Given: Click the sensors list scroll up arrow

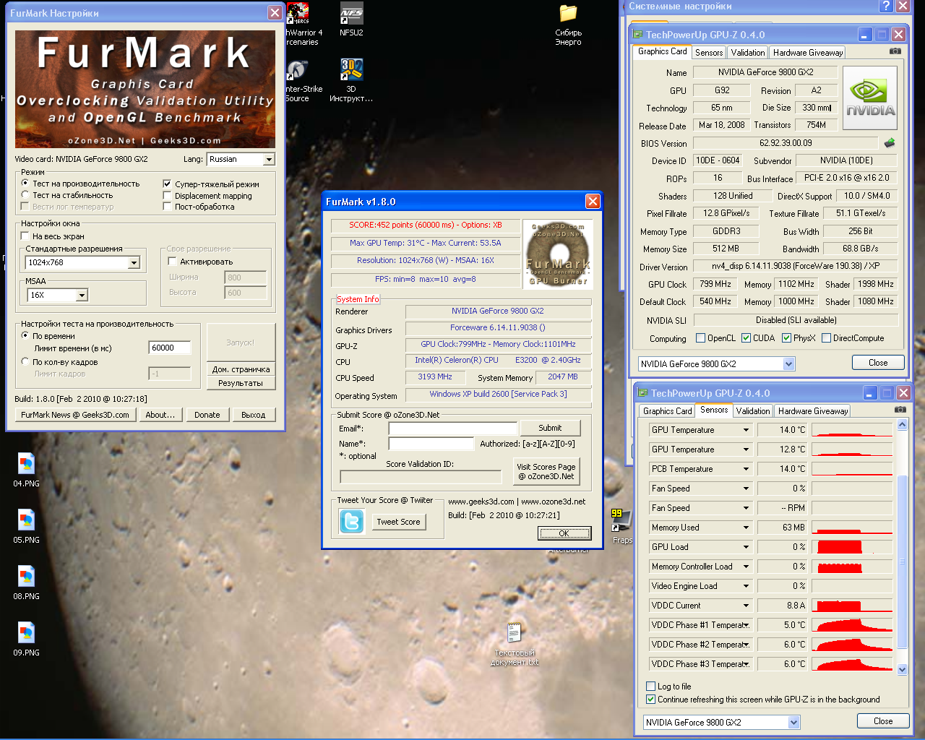Looking at the screenshot, I should click(x=902, y=425).
